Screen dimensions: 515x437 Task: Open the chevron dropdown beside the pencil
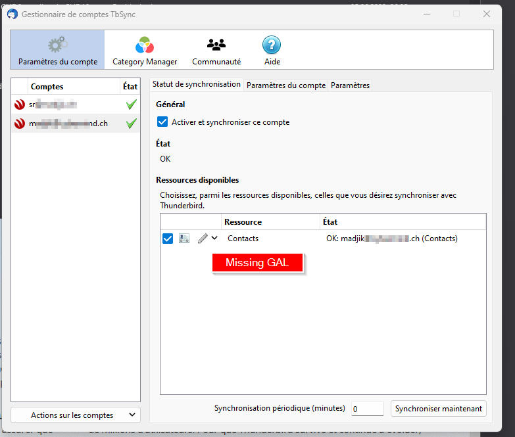[x=214, y=239]
